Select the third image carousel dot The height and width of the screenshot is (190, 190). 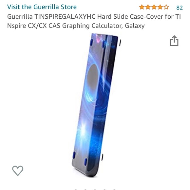(95, 189)
